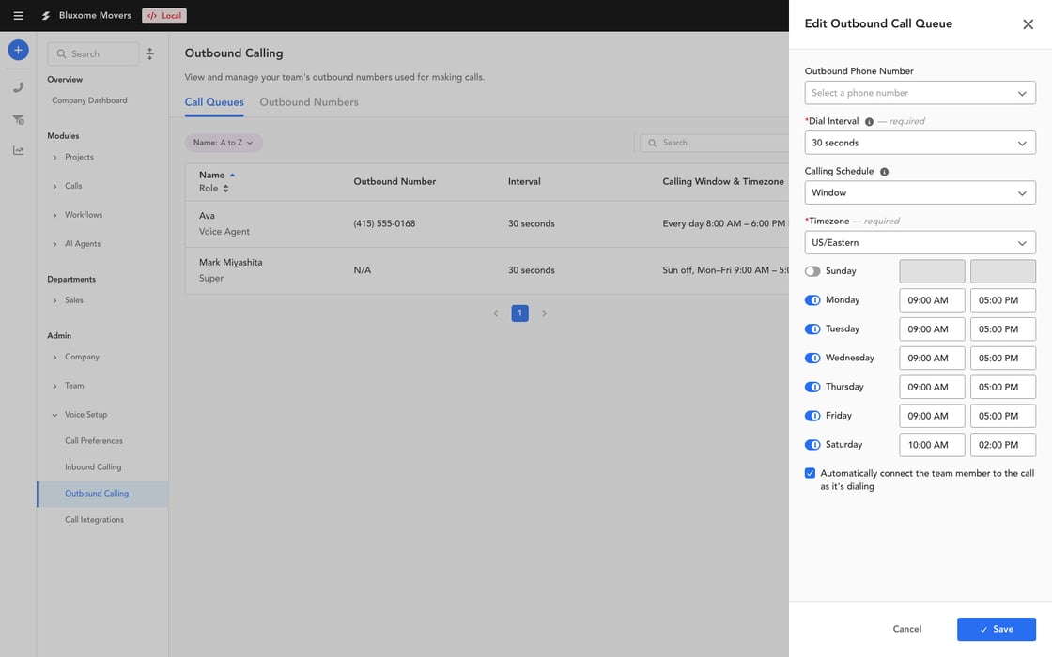This screenshot has height=657, width=1052.
Task: Sort the table by Name column arrow
Action: pyautogui.click(x=232, y=175)
